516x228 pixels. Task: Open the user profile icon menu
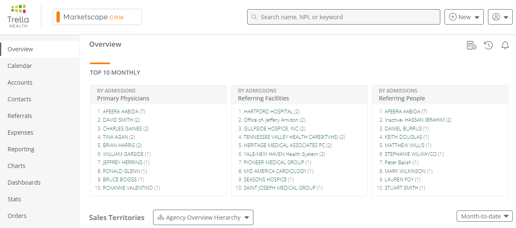click(x=500, y=17)
